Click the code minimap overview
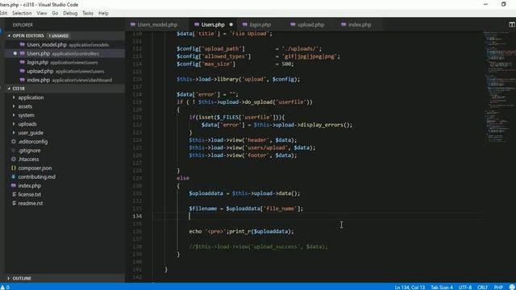 tap(499, 87)
